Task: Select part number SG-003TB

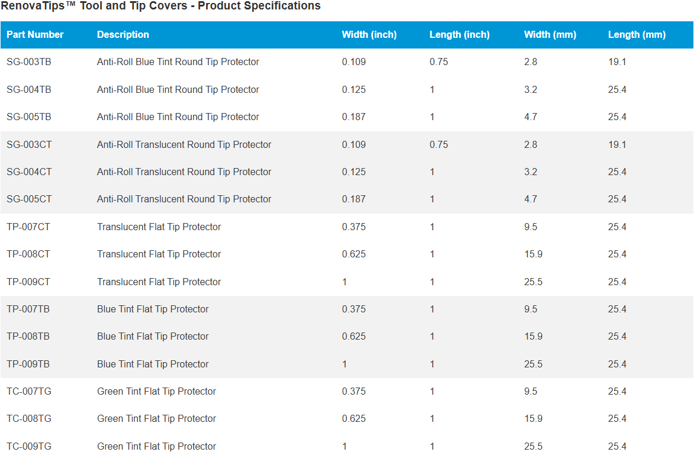Action: pyautogui.click(x=29, y=62)
